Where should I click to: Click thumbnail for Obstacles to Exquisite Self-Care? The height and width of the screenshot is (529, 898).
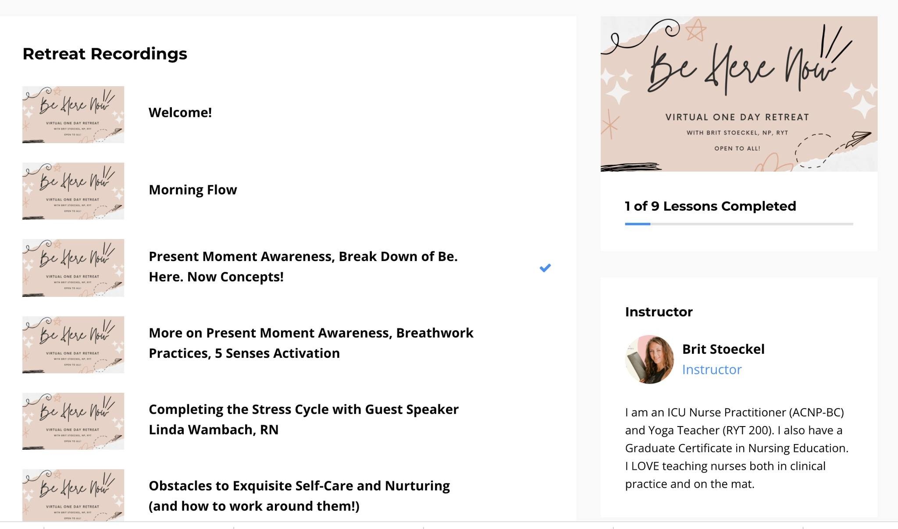coord(73,495)
